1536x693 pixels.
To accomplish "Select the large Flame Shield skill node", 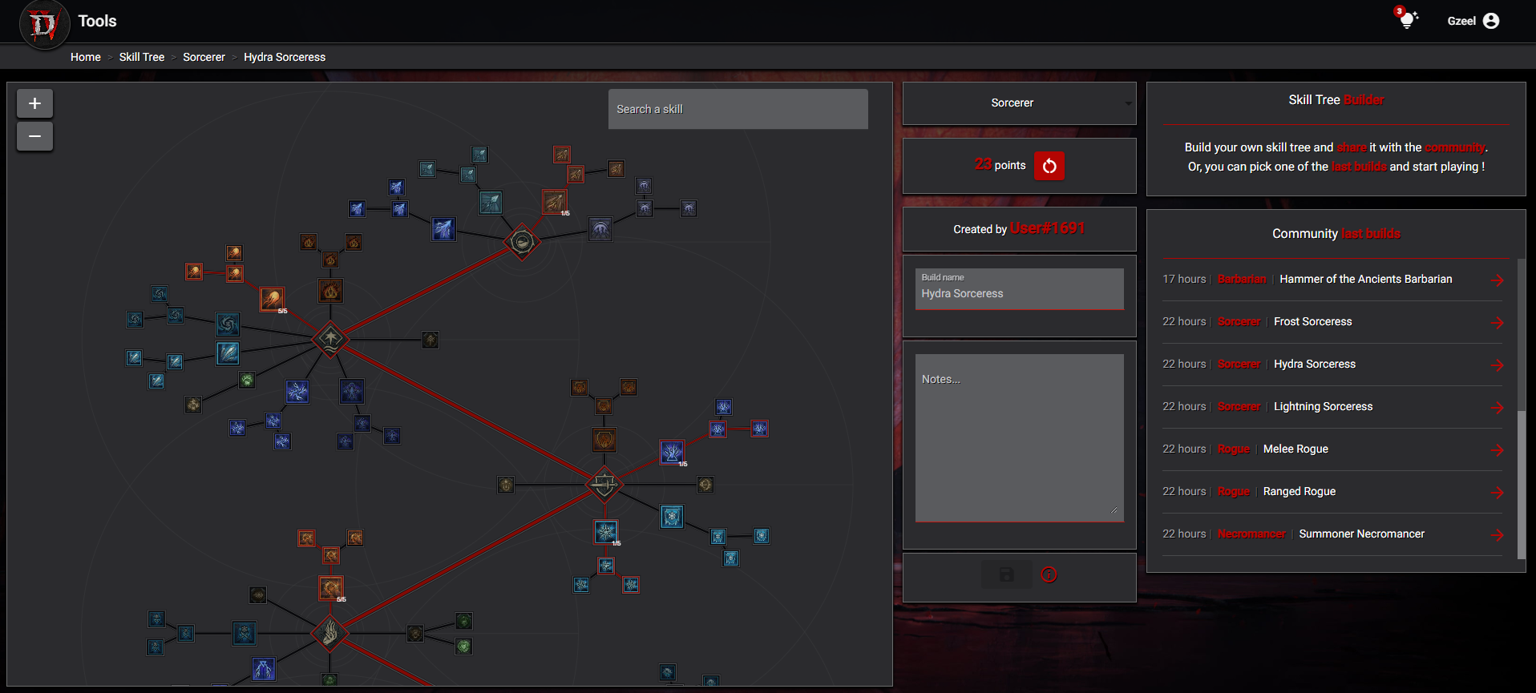I will [x=604, y=439].
